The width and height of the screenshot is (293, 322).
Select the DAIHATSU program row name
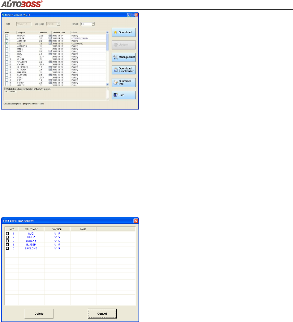22,72
